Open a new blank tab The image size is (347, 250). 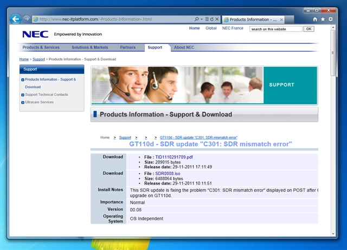point(290,19)
